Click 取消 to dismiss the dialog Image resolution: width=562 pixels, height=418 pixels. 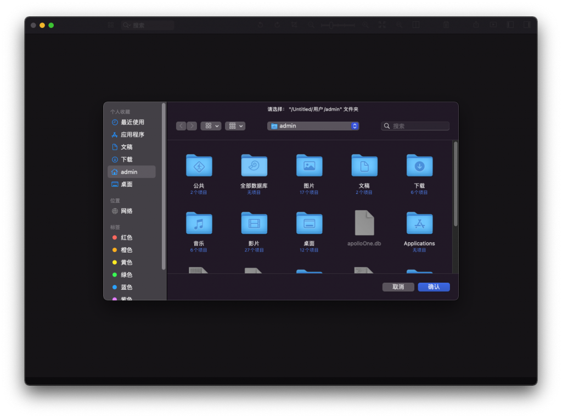pos(398,287)
